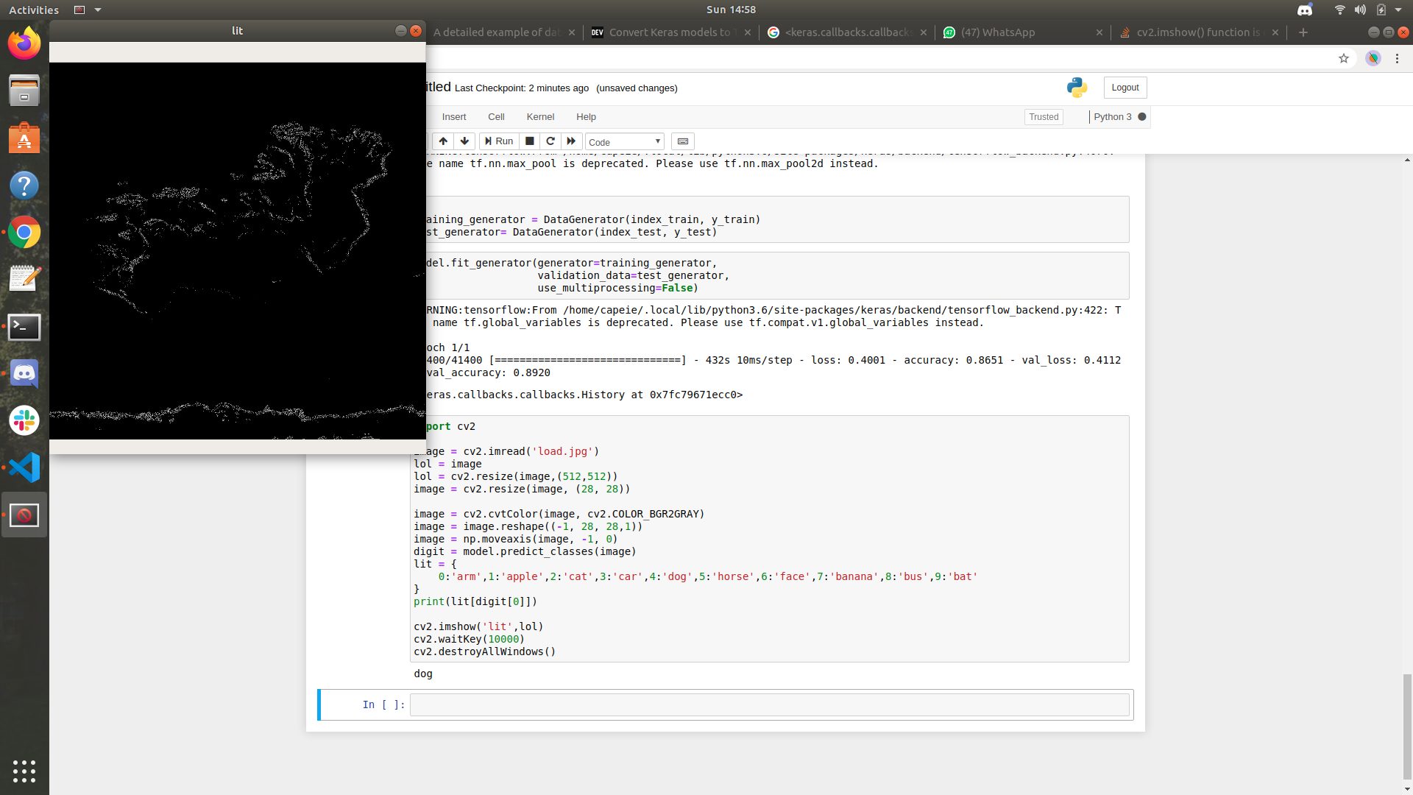The height and width of the screenshot is (795, 1413).
Task: Bookmark page with star icon
Action: [1344, 59]
